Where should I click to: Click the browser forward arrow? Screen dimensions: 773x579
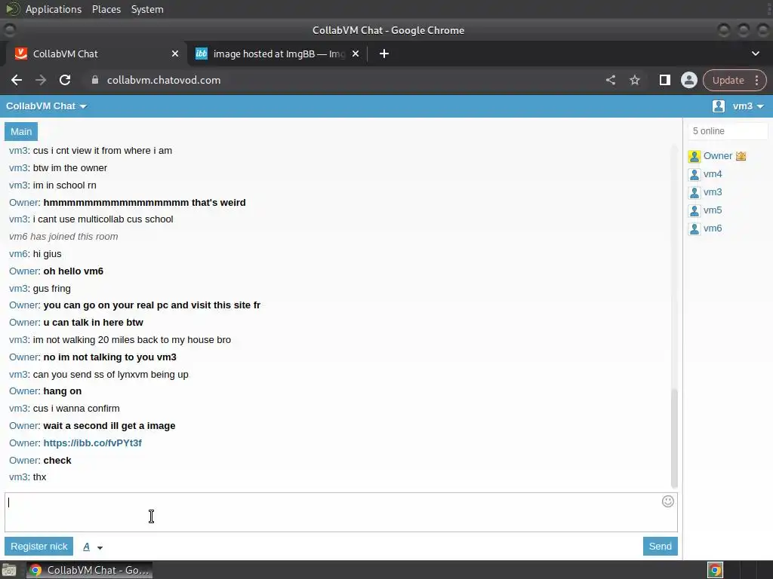coord(41,80)
